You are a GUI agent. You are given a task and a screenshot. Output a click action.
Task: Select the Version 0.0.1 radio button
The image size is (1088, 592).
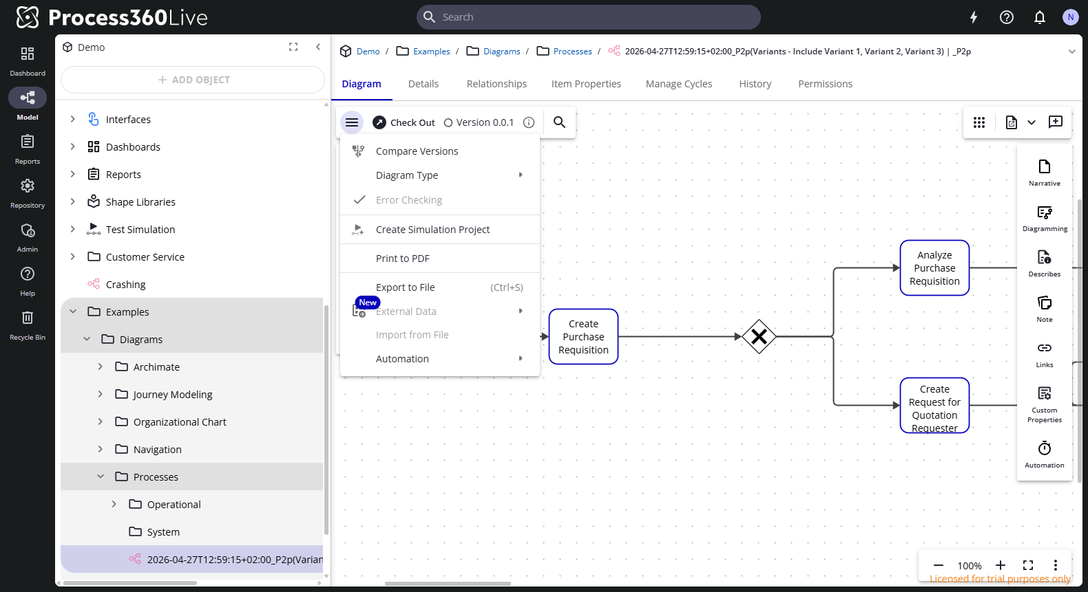[x=448, y=122]
